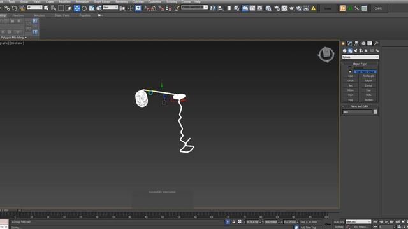
Task: Toggle the Percent Snap icon
Action: click(x=161, y=8)
